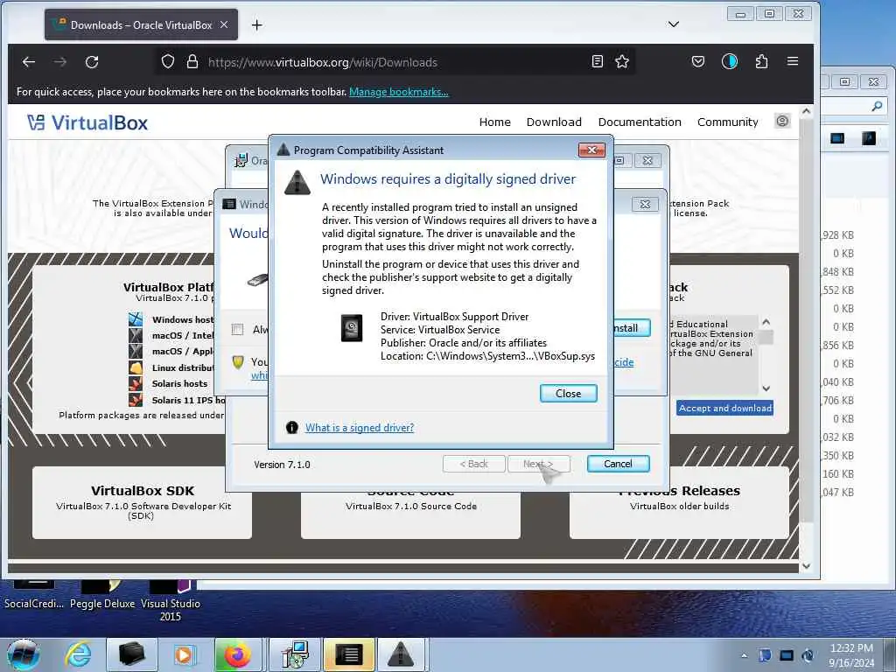Screen dimensions: 896x672
Task: Click page scrollbar up arrow
Action: pos(806,111)
